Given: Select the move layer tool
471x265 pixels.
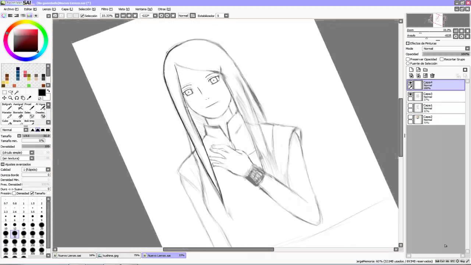Looking at the screenshot, I should [4, 98].
